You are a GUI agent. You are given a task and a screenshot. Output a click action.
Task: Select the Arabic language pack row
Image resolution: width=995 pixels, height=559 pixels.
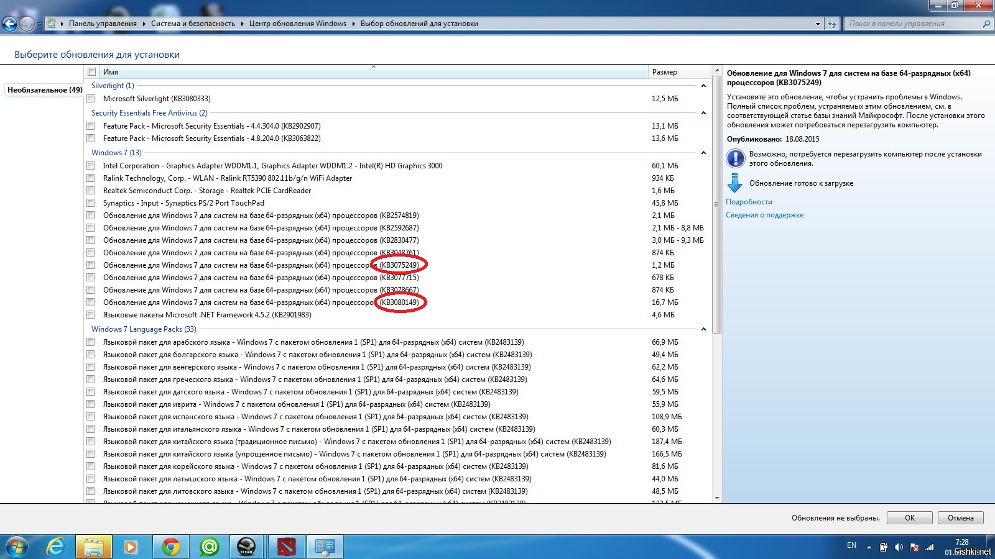pos(398,342)
